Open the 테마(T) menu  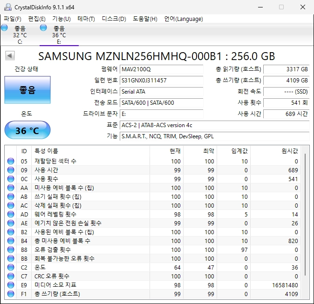click(86, 19)
